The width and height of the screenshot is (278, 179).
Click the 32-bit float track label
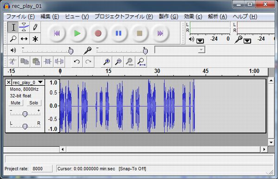tap(20, 96)
